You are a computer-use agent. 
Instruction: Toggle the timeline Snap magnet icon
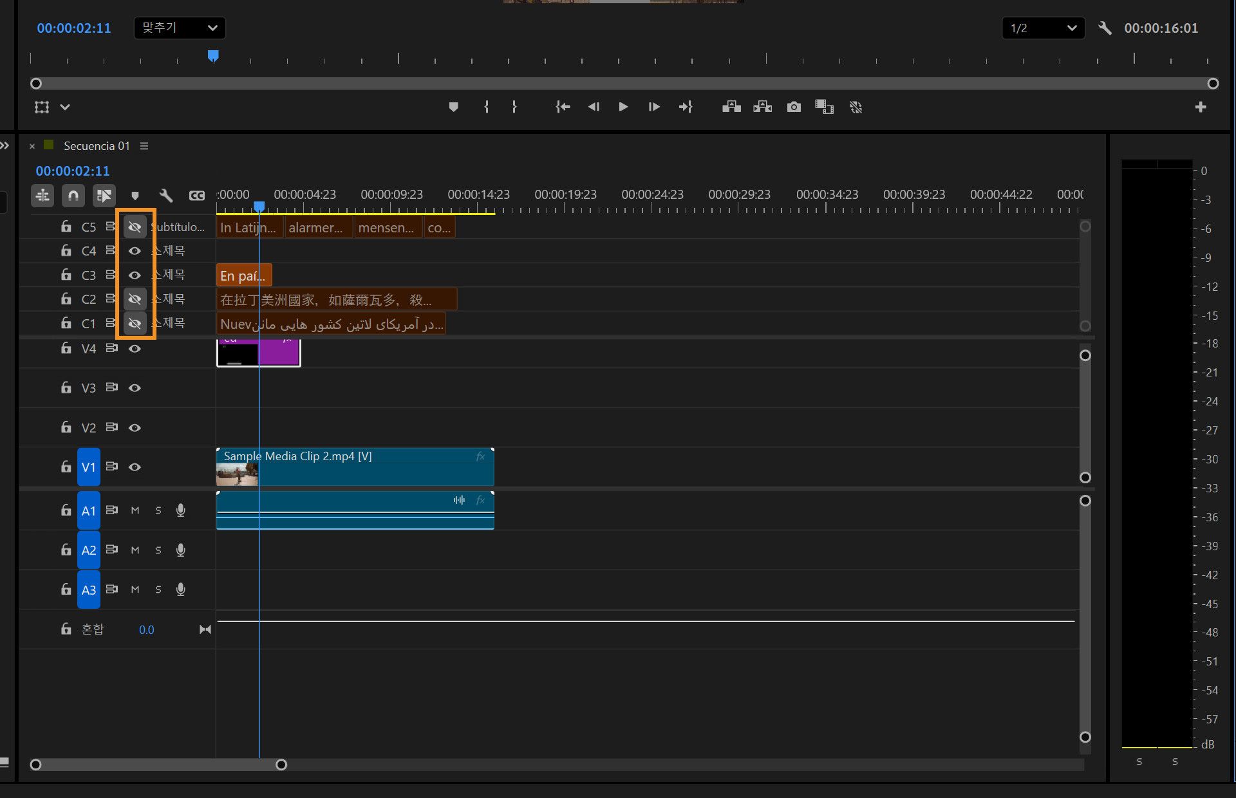click(73, 196)
